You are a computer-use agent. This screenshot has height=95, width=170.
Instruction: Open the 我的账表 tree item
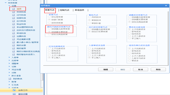click(18, 79)
